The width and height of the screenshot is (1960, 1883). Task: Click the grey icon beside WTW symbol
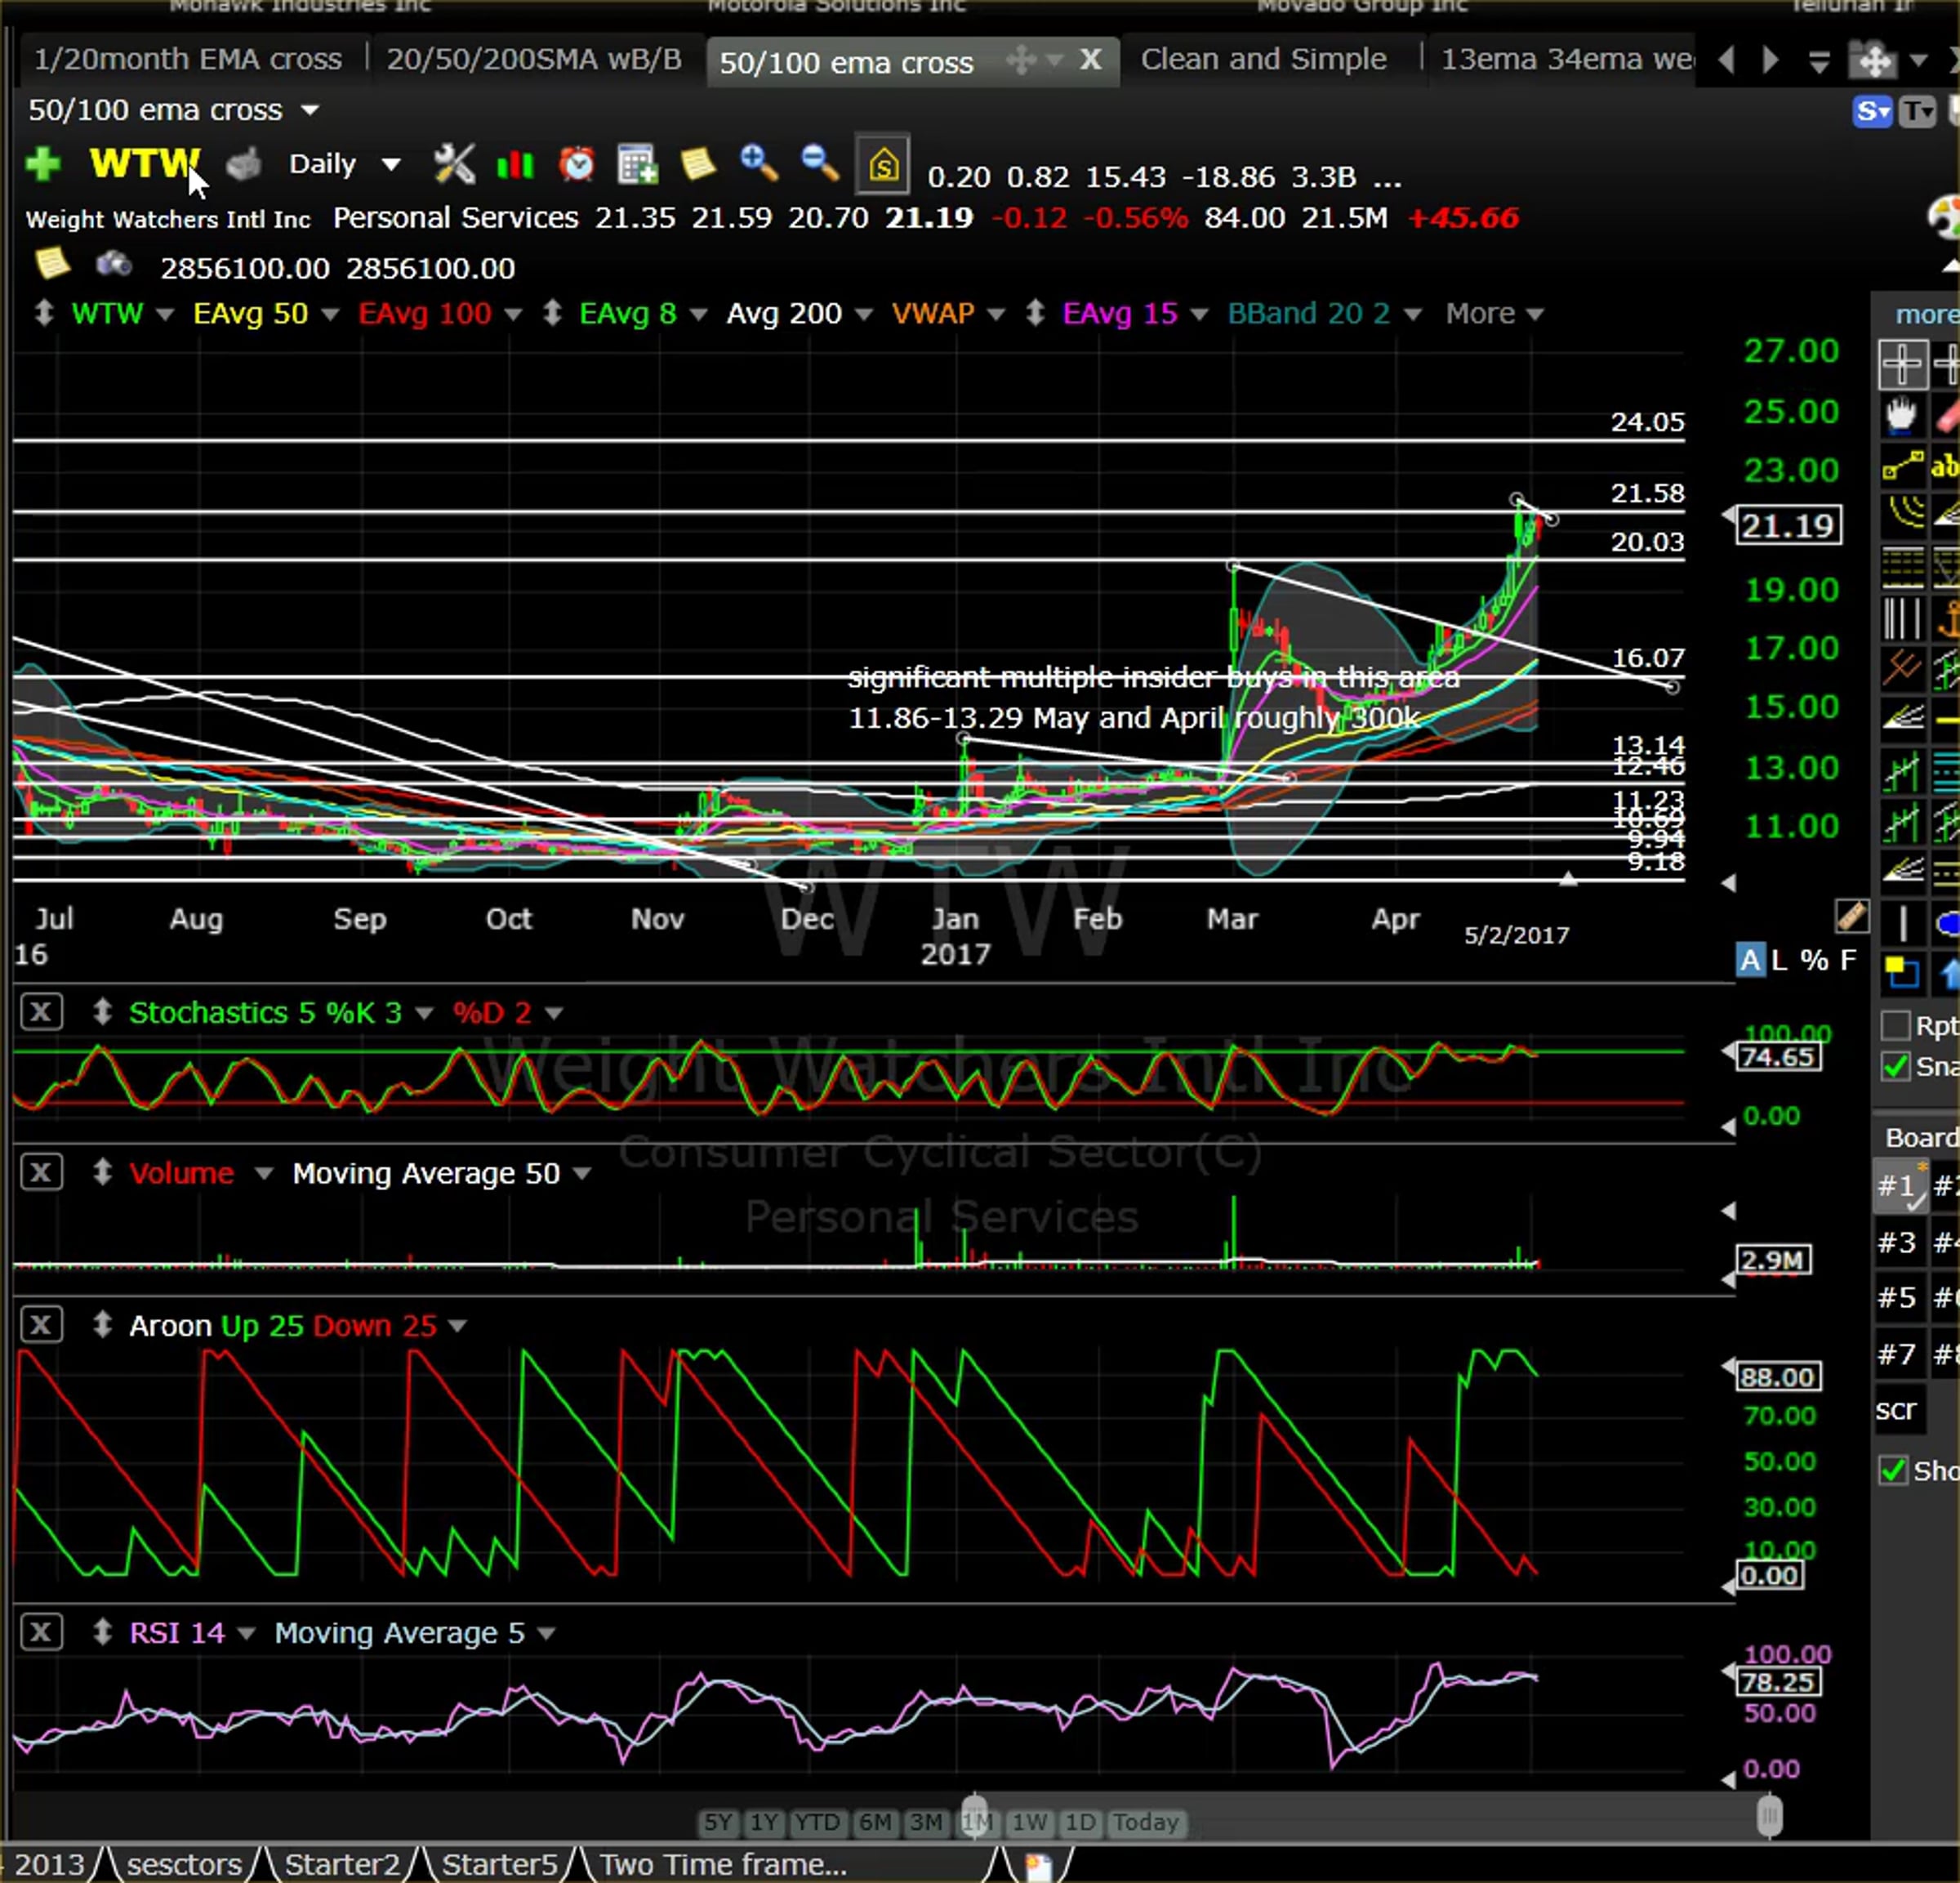[243, 164]
